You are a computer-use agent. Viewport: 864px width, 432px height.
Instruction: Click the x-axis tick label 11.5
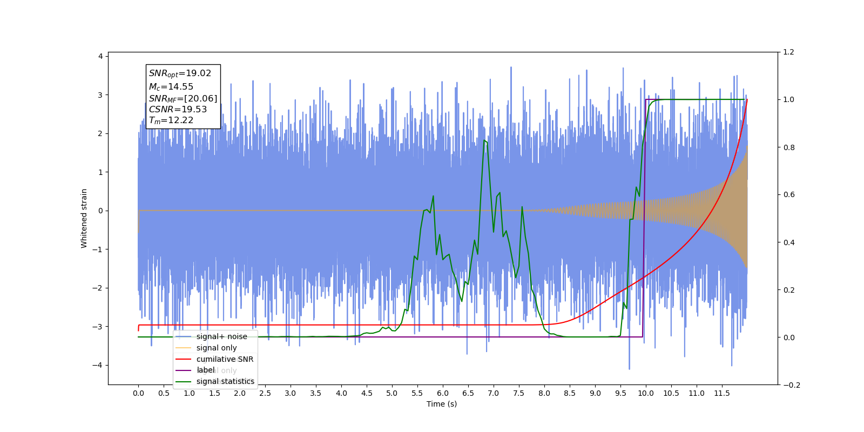tap(722, 393)
